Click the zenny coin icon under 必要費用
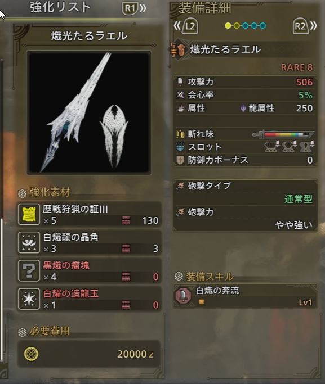Image resolution: width=325 pixels, height=384 pixels. 32,354
